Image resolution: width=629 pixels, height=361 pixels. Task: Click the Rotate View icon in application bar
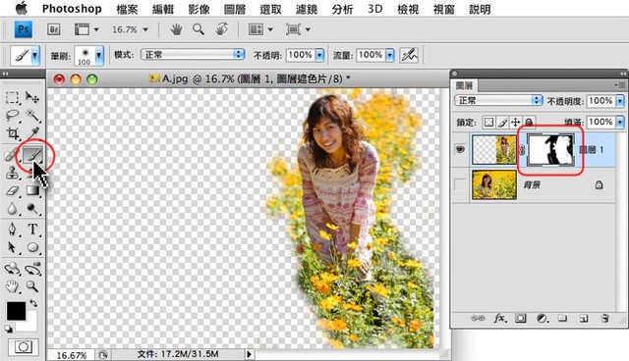(221, 29)
